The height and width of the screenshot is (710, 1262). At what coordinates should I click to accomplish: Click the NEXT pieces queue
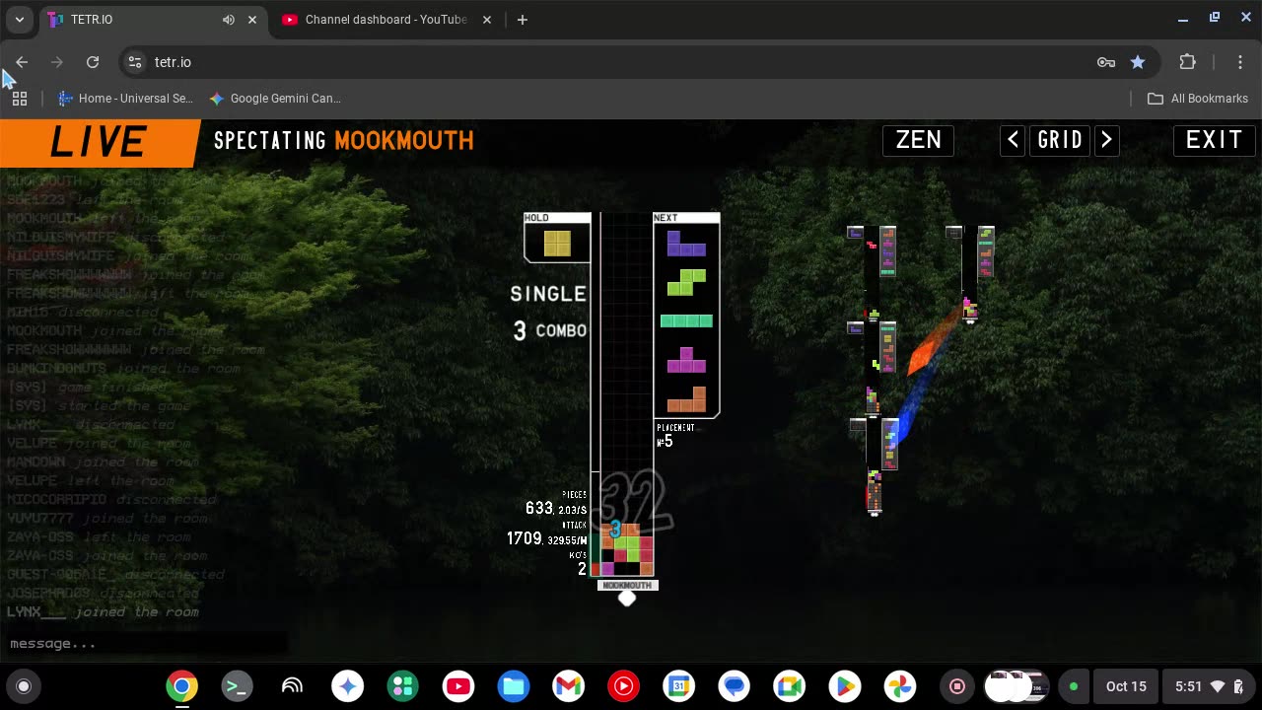[686, 316]
